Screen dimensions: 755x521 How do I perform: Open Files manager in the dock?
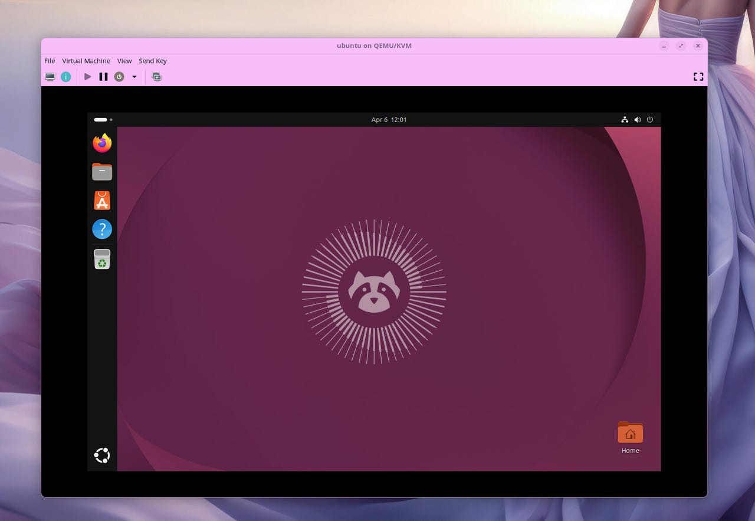[102, 172]
